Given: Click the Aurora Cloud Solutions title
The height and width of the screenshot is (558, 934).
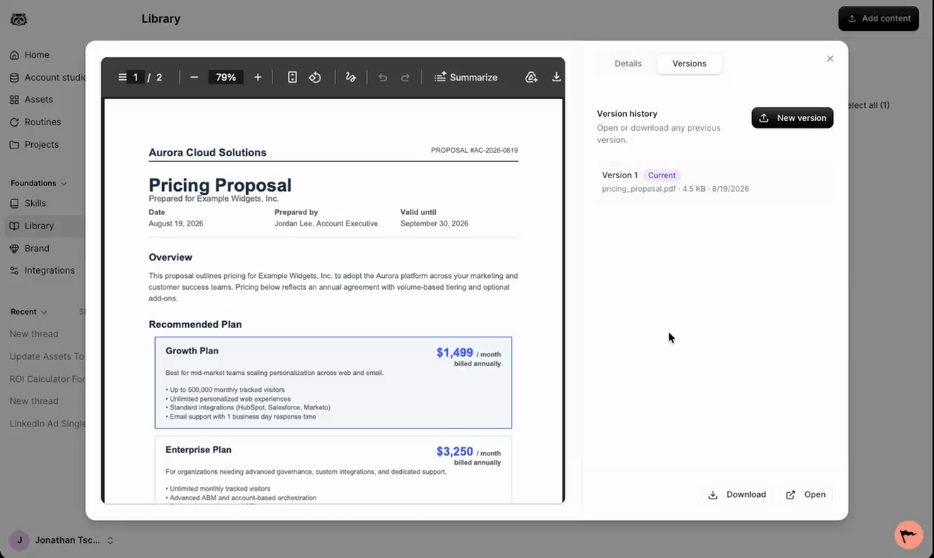Looking at the screenshot, I should 207,152.
